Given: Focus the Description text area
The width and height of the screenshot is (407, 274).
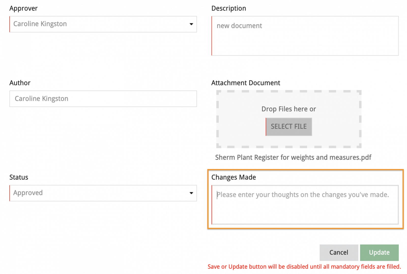Looking at the screenshot, I should 305,36.
